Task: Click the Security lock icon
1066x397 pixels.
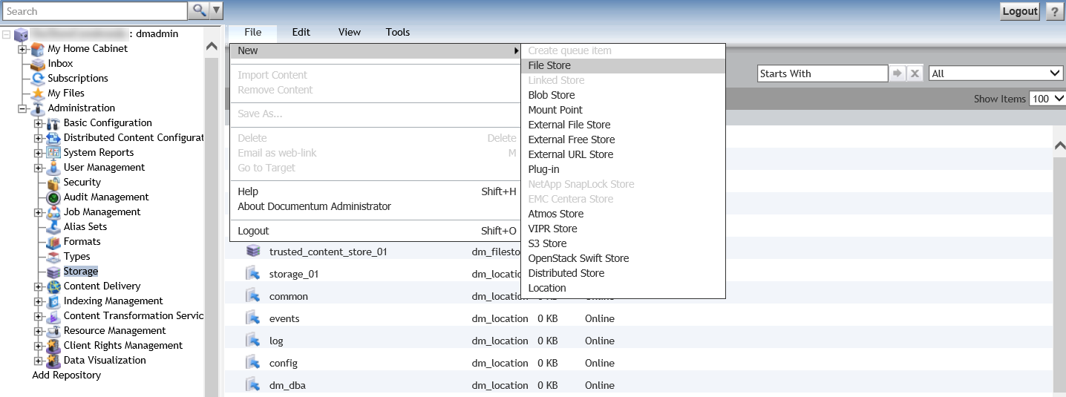Action: pos(53,183)
